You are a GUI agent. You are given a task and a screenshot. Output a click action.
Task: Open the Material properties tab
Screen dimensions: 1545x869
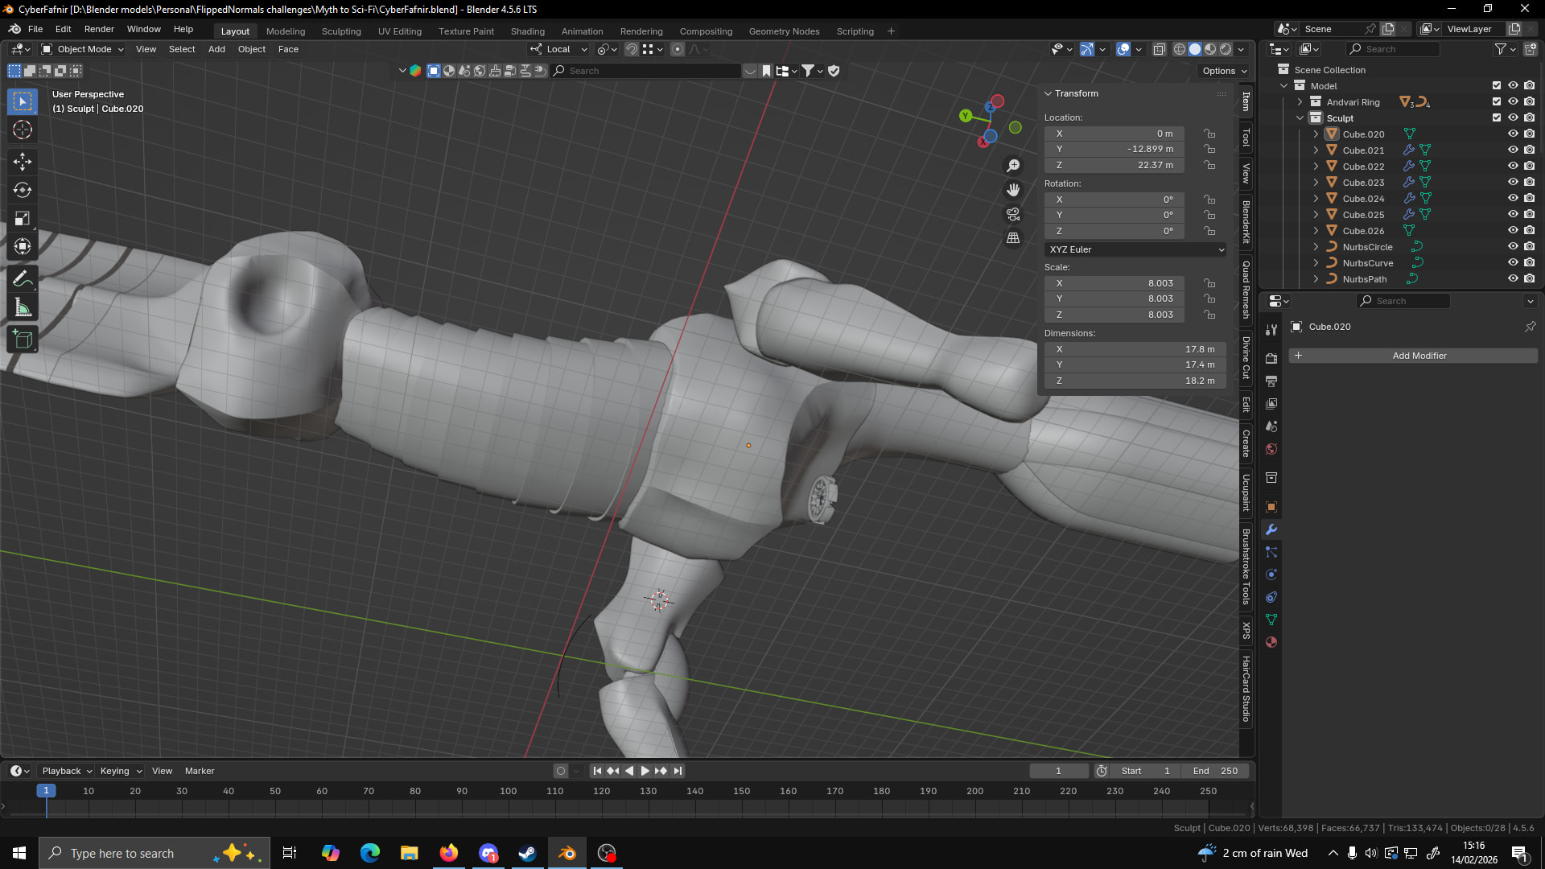click(x=1271, y=642)
